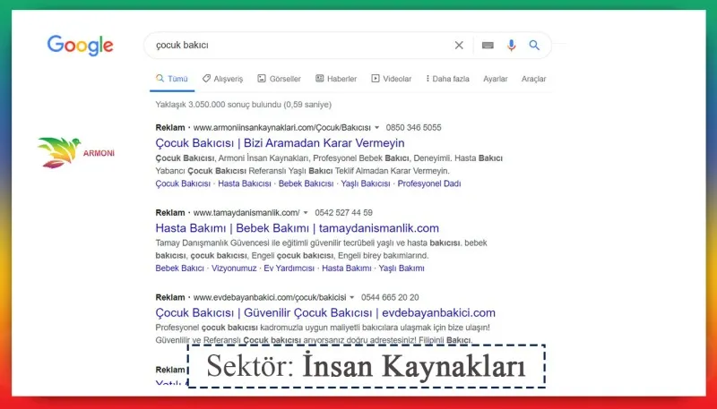Click the Bebek Bakıcısı sitelink
The width and height of the screenshot is (717, 409).
click(x=306, y=183)
